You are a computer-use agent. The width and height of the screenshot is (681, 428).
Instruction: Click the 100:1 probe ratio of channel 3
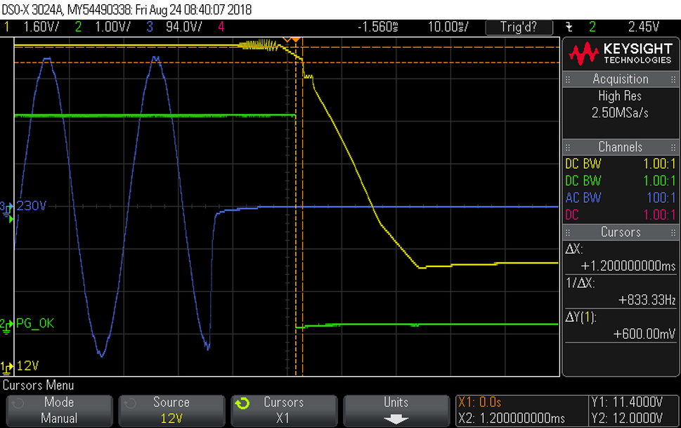[x=661, y=197]
